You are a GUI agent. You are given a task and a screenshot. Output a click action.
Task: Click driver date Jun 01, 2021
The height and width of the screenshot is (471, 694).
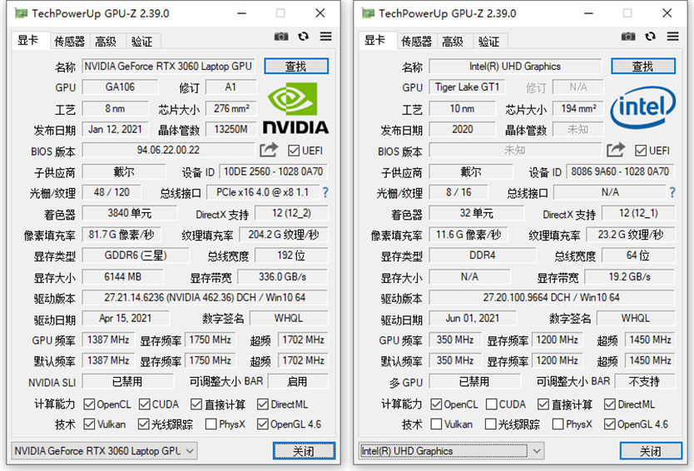pyautogui.click(x=473, y=318)
